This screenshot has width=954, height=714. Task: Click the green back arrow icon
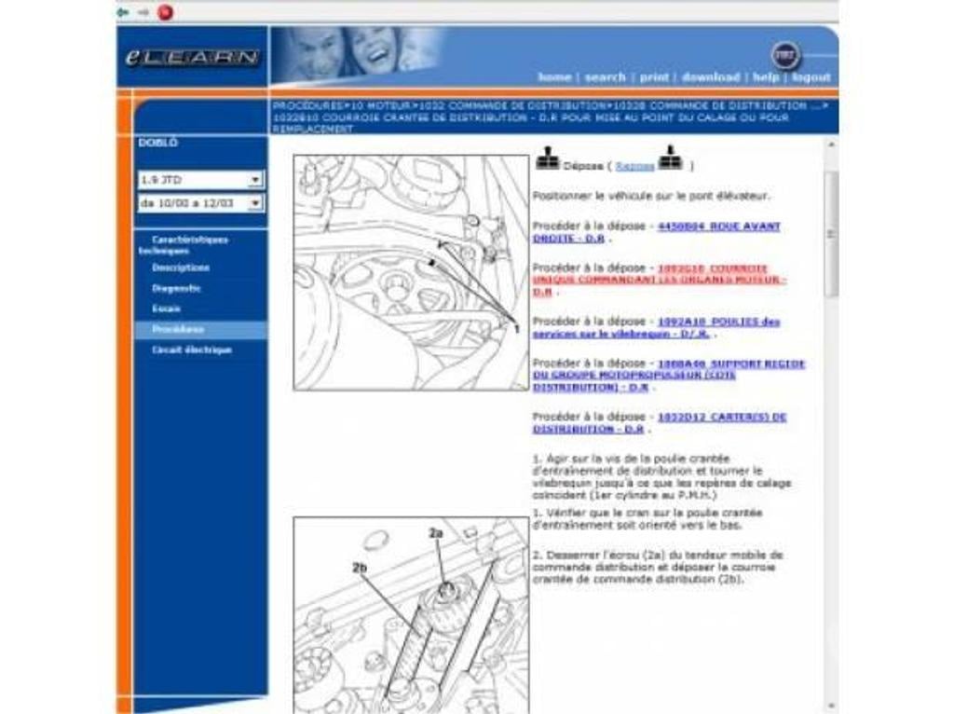123,12
